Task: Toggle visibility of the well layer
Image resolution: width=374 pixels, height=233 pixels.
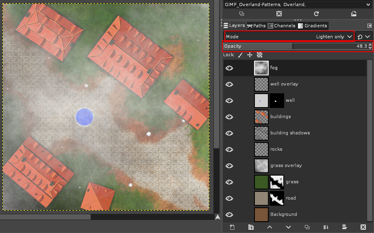Action: pyautogui.click(x=229, y=101)
